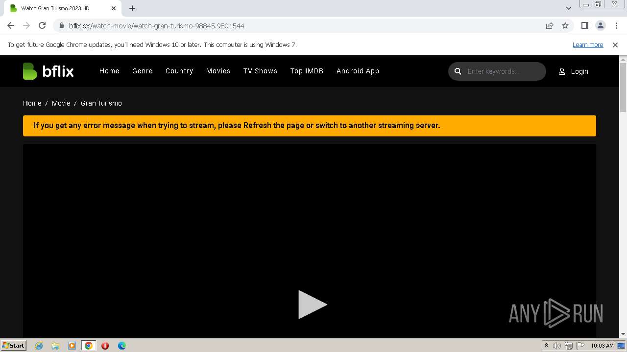Click the Login user icon
This screenshot has width=627, height=352.
click(562, 71)
